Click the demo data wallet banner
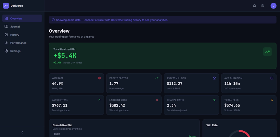This screenshot has height=137, width=280. tap(162, 20)
